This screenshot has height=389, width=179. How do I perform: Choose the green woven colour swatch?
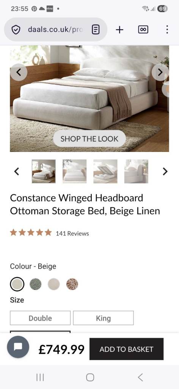point(36,284)
